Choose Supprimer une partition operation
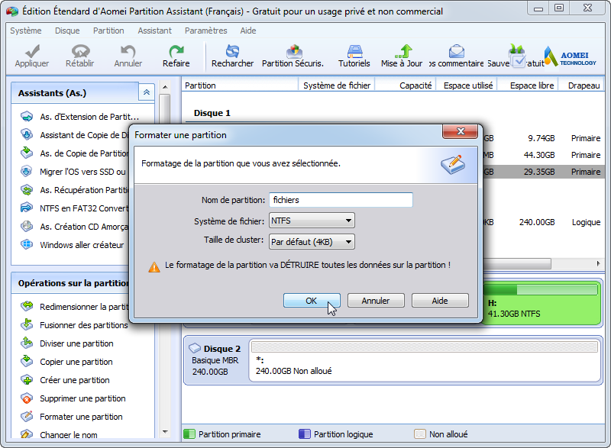 coord(73,398)
